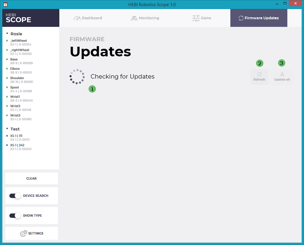Select the Elbow module
304x245 pixels.
[15, 69]
